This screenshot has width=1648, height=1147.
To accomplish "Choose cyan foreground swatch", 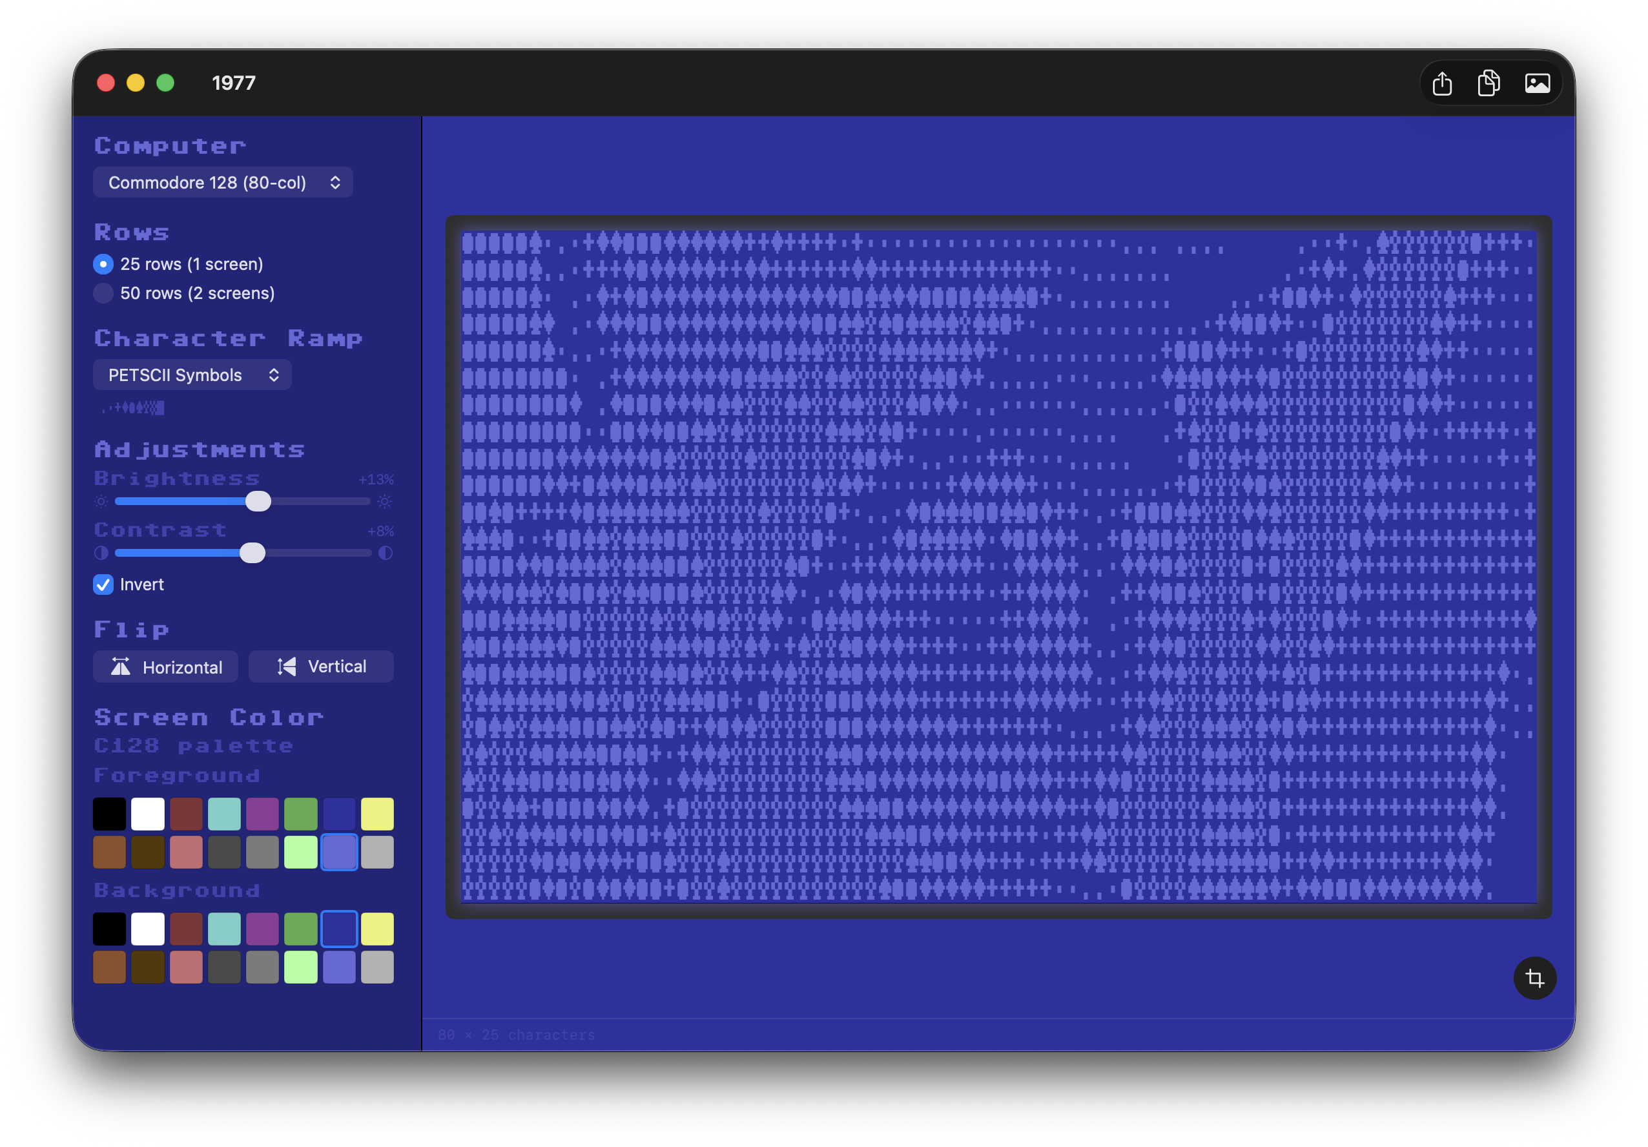I will 224,814.
